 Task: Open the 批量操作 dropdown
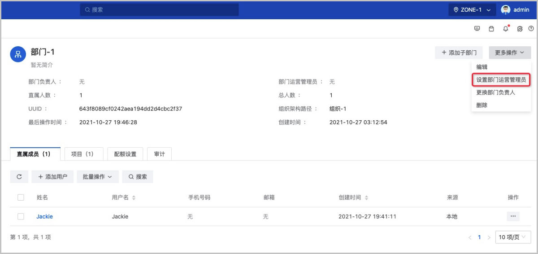click(x=97, y=177)
